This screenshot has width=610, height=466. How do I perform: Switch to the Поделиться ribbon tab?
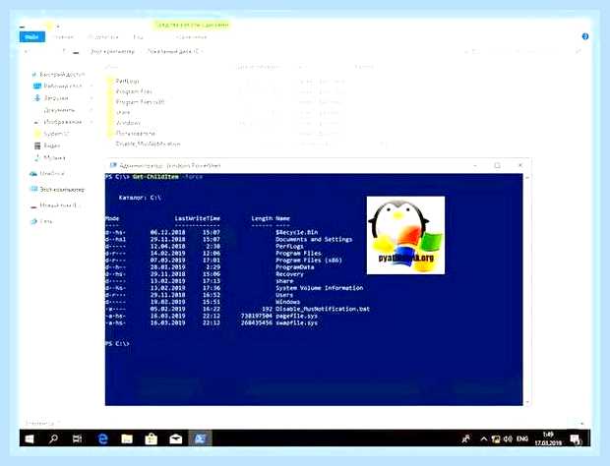point(102,37)
